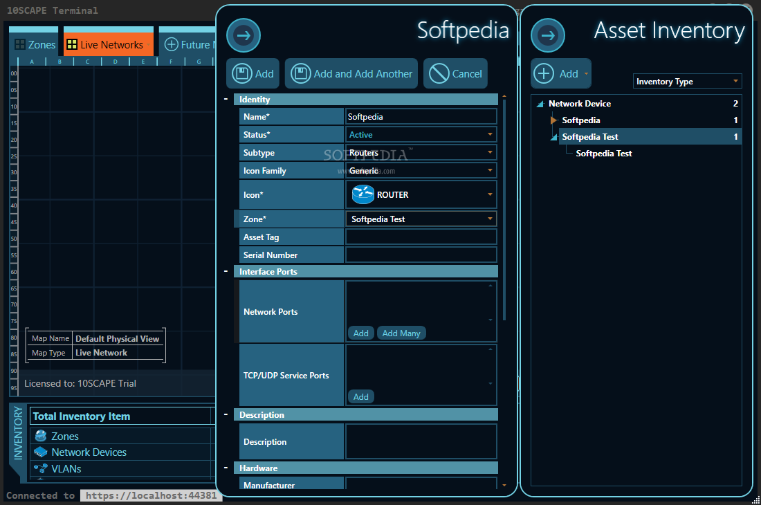
Task: Select Softpedia Test child leaf in tree
Action: point(604,154)
